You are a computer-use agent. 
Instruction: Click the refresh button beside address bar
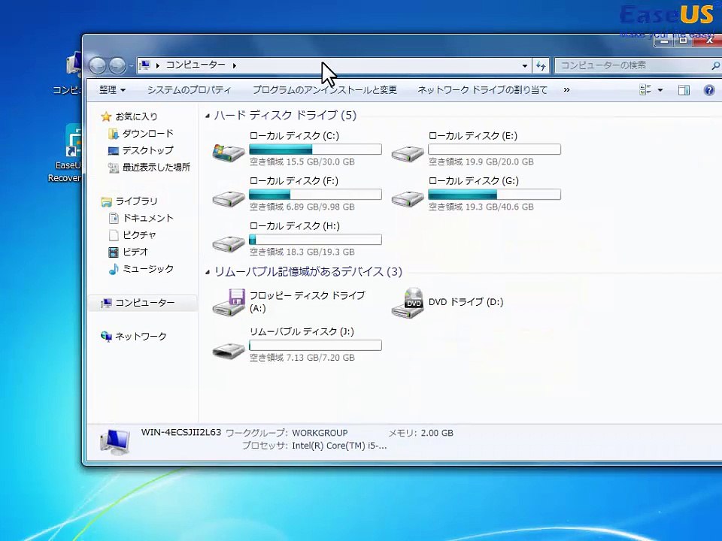click(x=541, y=66)
